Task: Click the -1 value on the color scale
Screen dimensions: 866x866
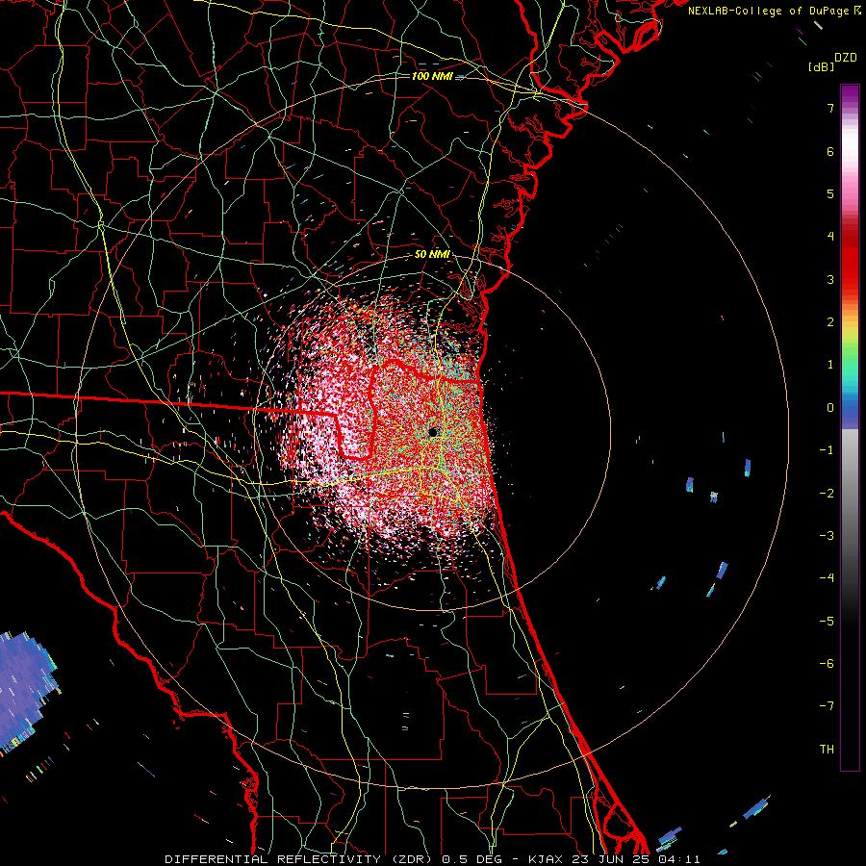Action: (x=827, y=450)
